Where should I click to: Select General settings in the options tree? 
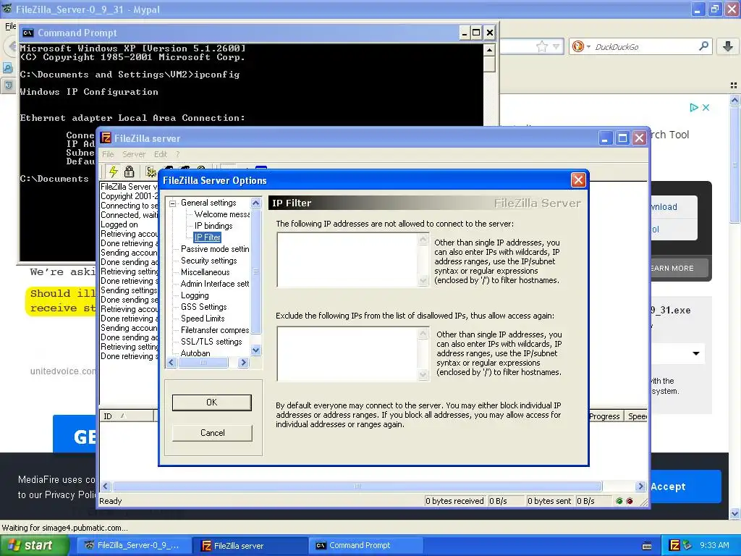[208, 203]
